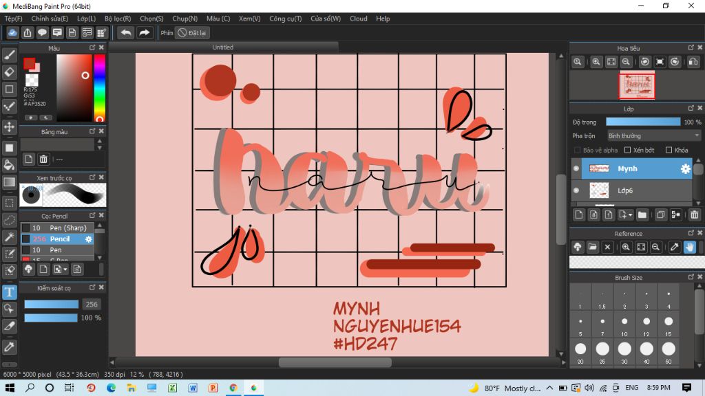This screenshot has height=396, width=705.
Task: Rotate canvas left in navigator
Action: (644, 62)
